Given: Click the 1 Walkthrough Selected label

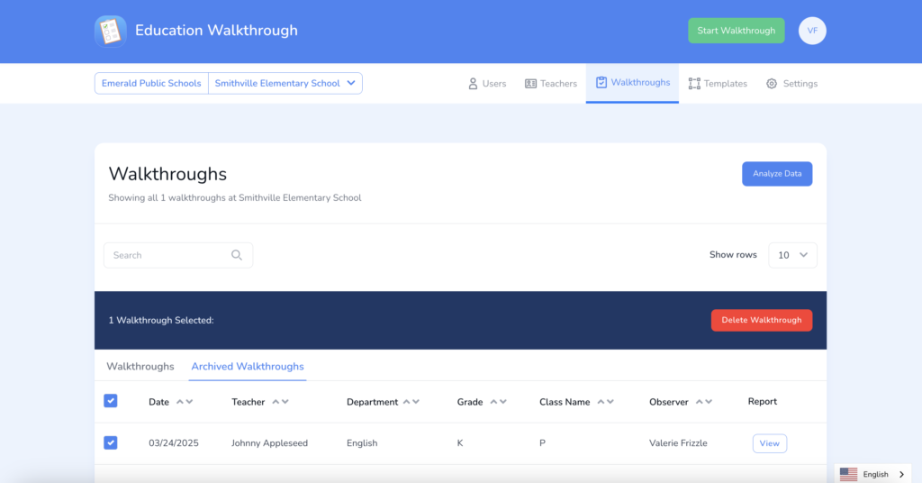Looking at the screenshot, I should pyautogui.click(x=161, y=320).
